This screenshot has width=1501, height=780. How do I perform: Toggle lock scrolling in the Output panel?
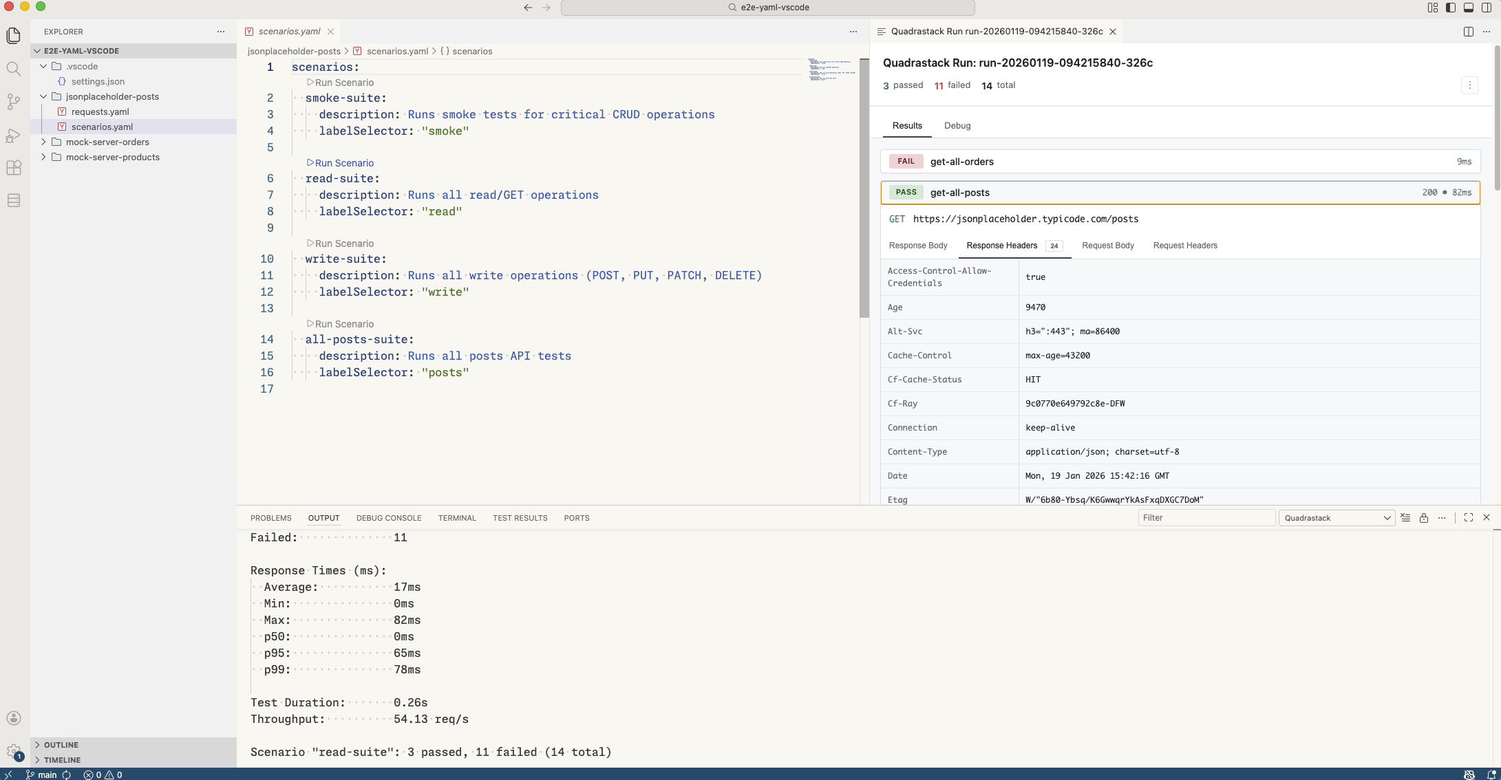coord(1424,517)
